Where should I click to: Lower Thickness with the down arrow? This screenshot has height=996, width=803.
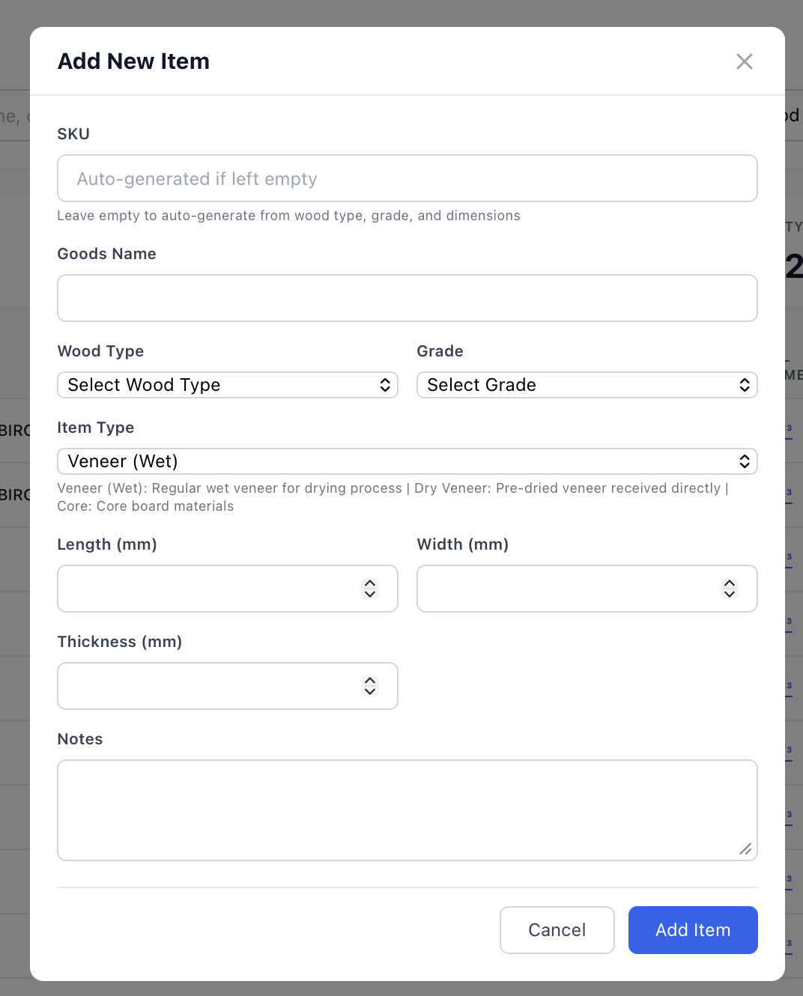point(370,692)
